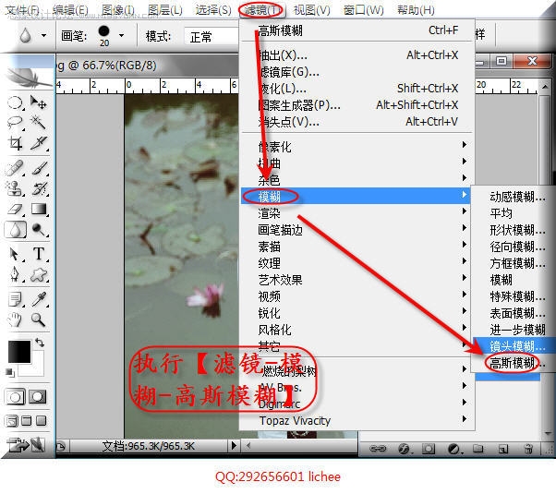
Task: Click the add layer style icon
Action: (405, 449)
